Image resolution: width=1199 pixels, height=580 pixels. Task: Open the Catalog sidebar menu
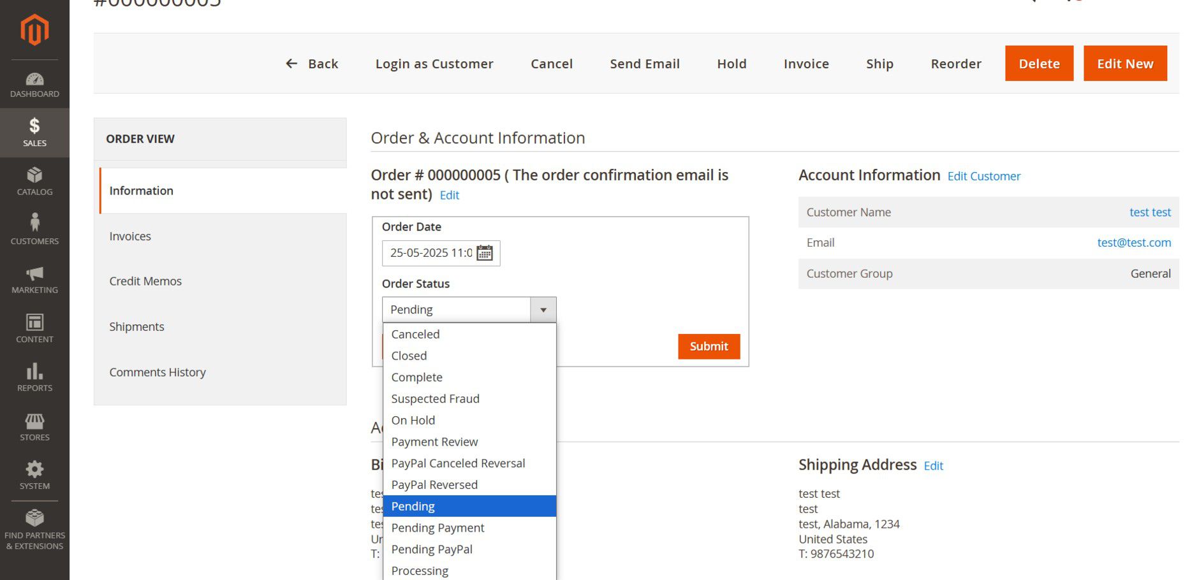tap(34, 182)
